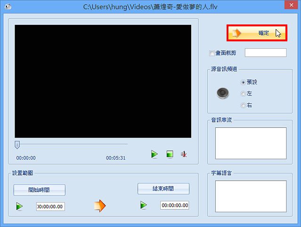Click the 結束時間 button

[x=163, y=189]
